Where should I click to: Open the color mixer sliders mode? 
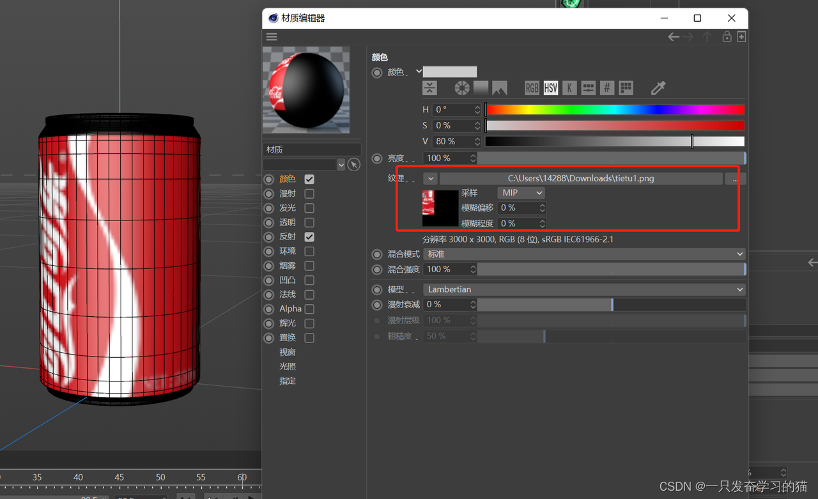[x=588, y=88]
